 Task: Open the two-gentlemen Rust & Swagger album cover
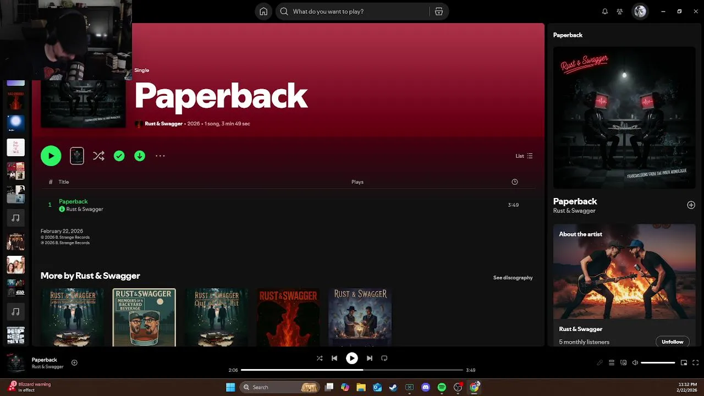(x=360, y=317)
